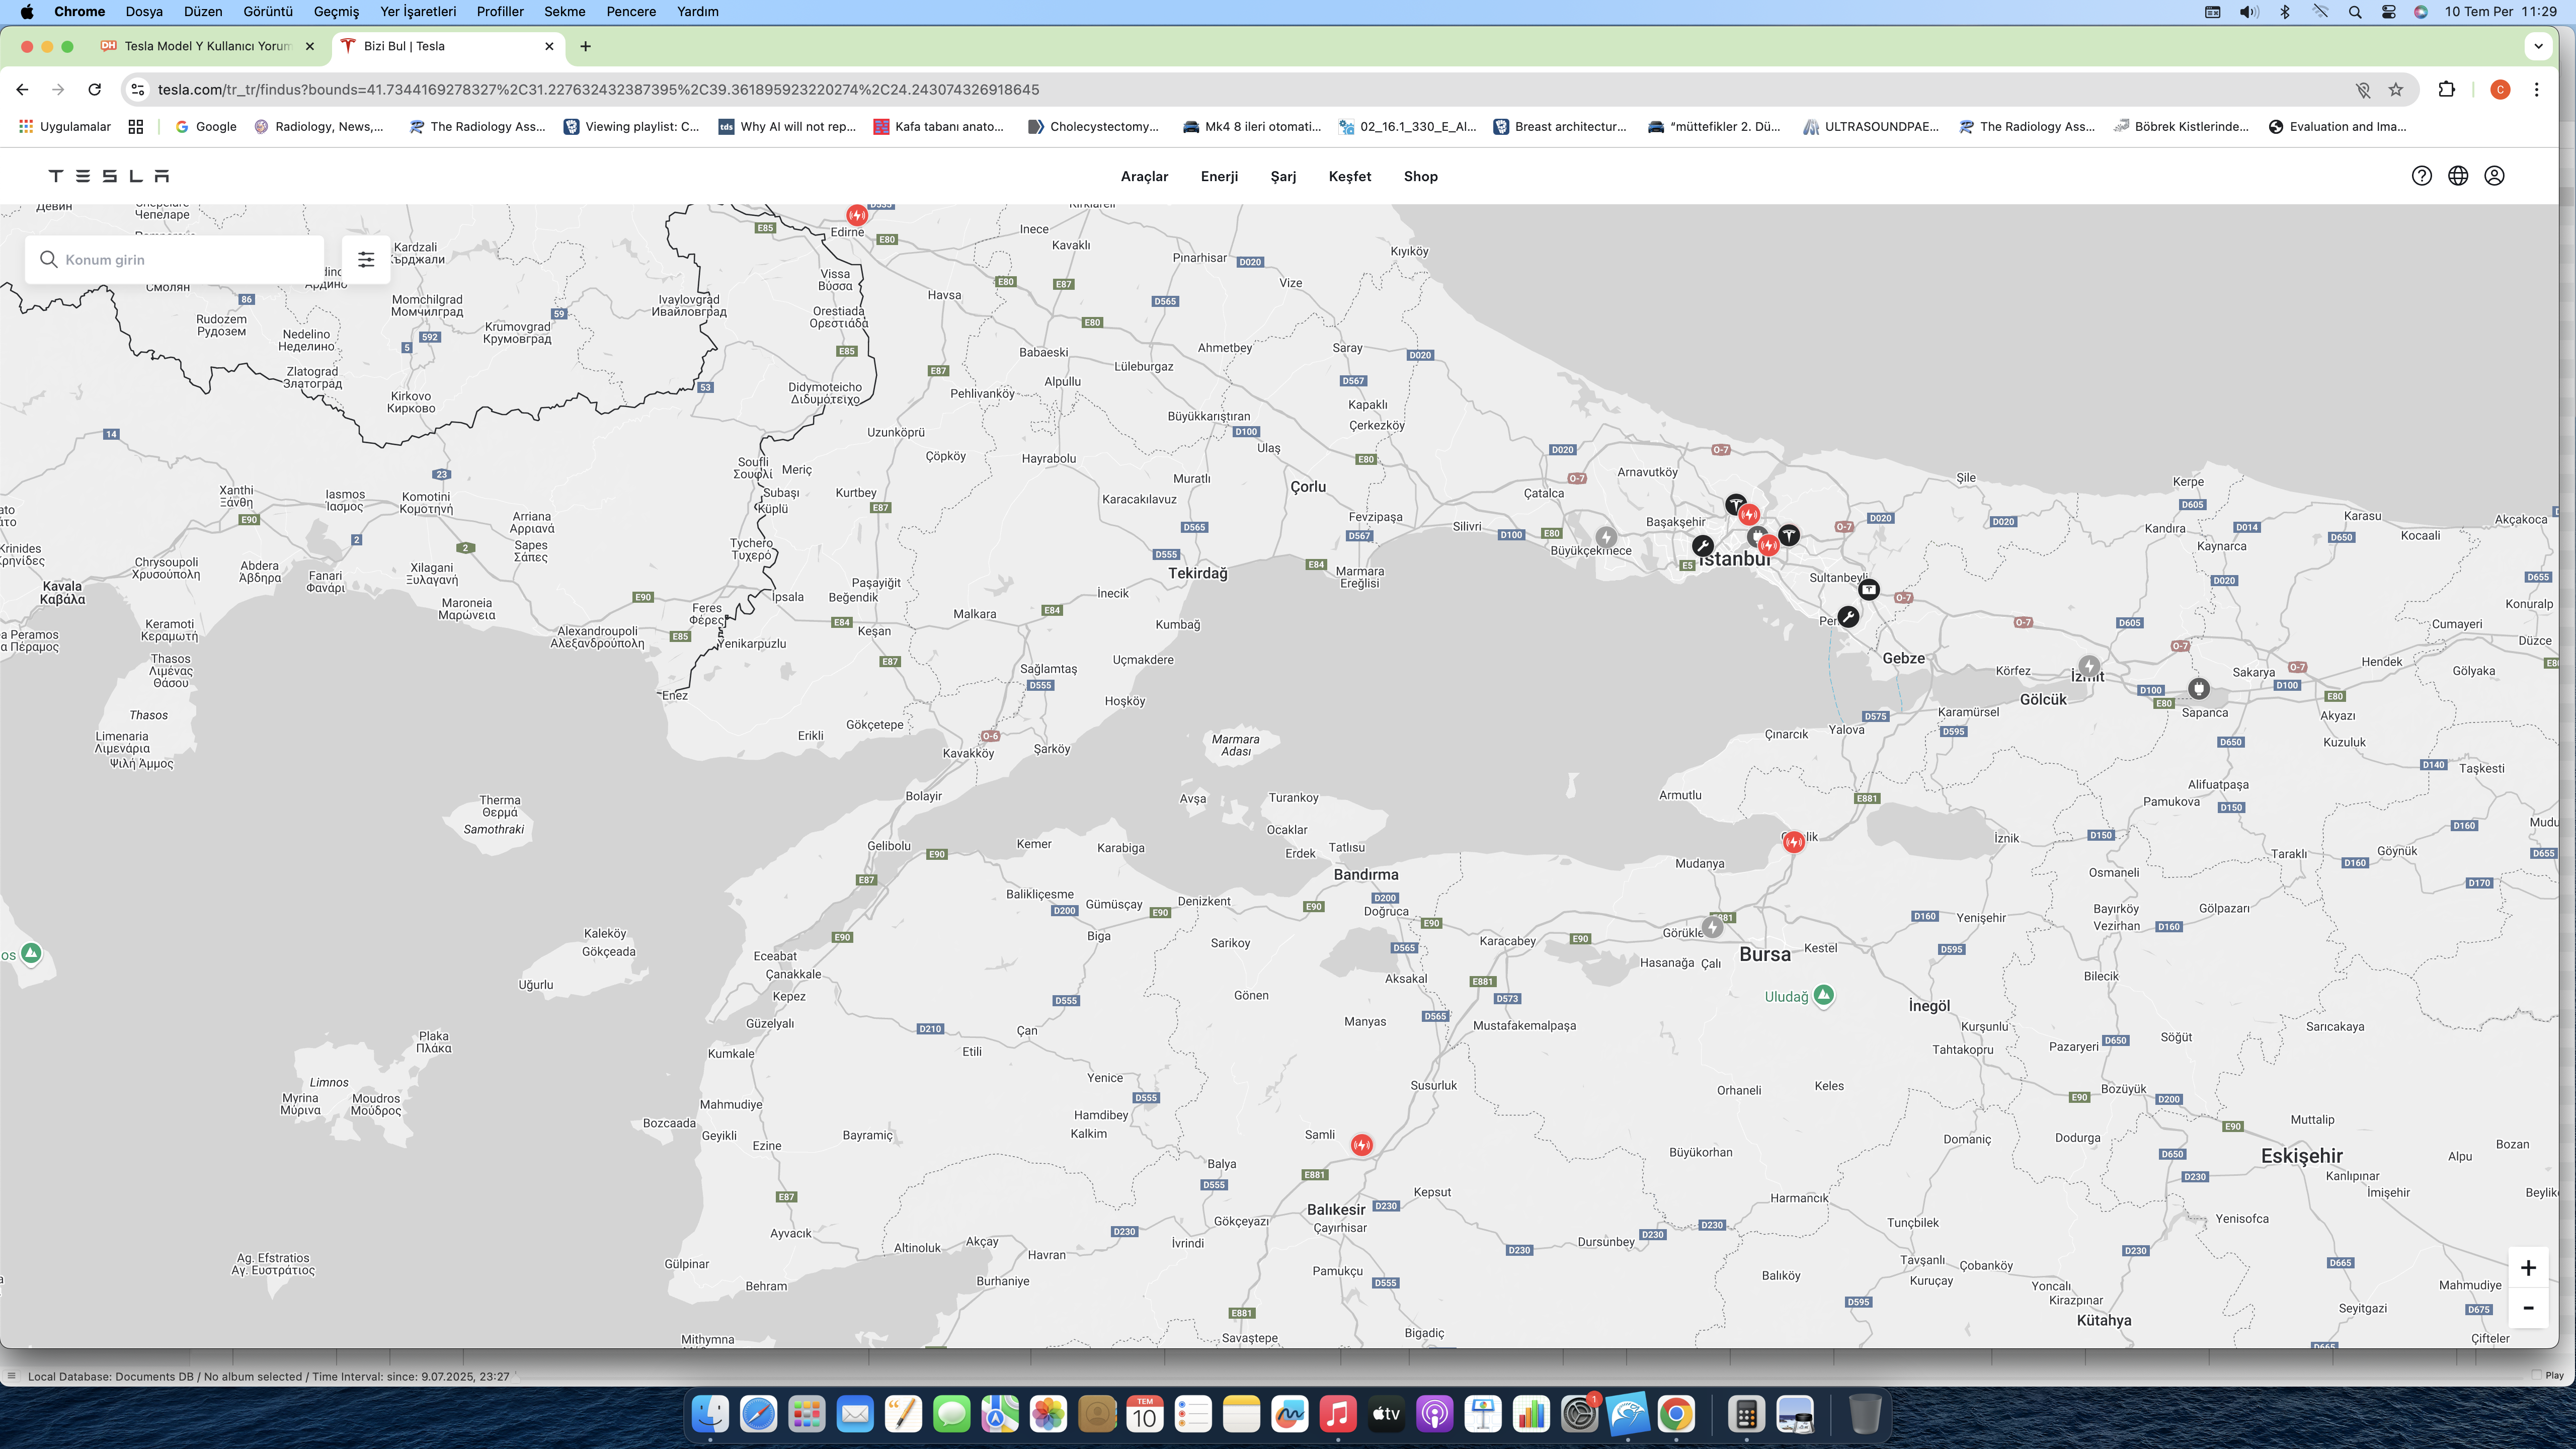Zoom in with the plus button

click(2528, 1268)
